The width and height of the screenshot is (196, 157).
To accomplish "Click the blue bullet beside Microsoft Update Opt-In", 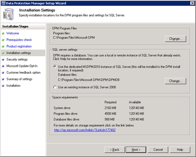I will [3, 66].
